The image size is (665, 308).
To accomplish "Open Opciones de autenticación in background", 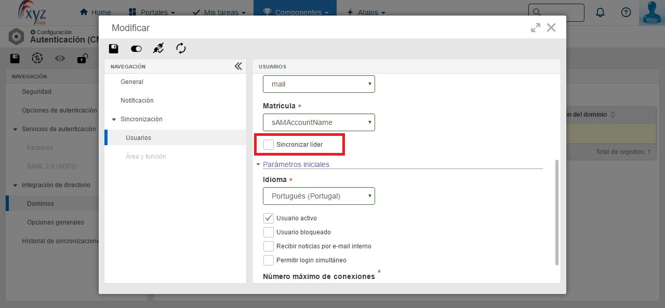I will [59, 110].
